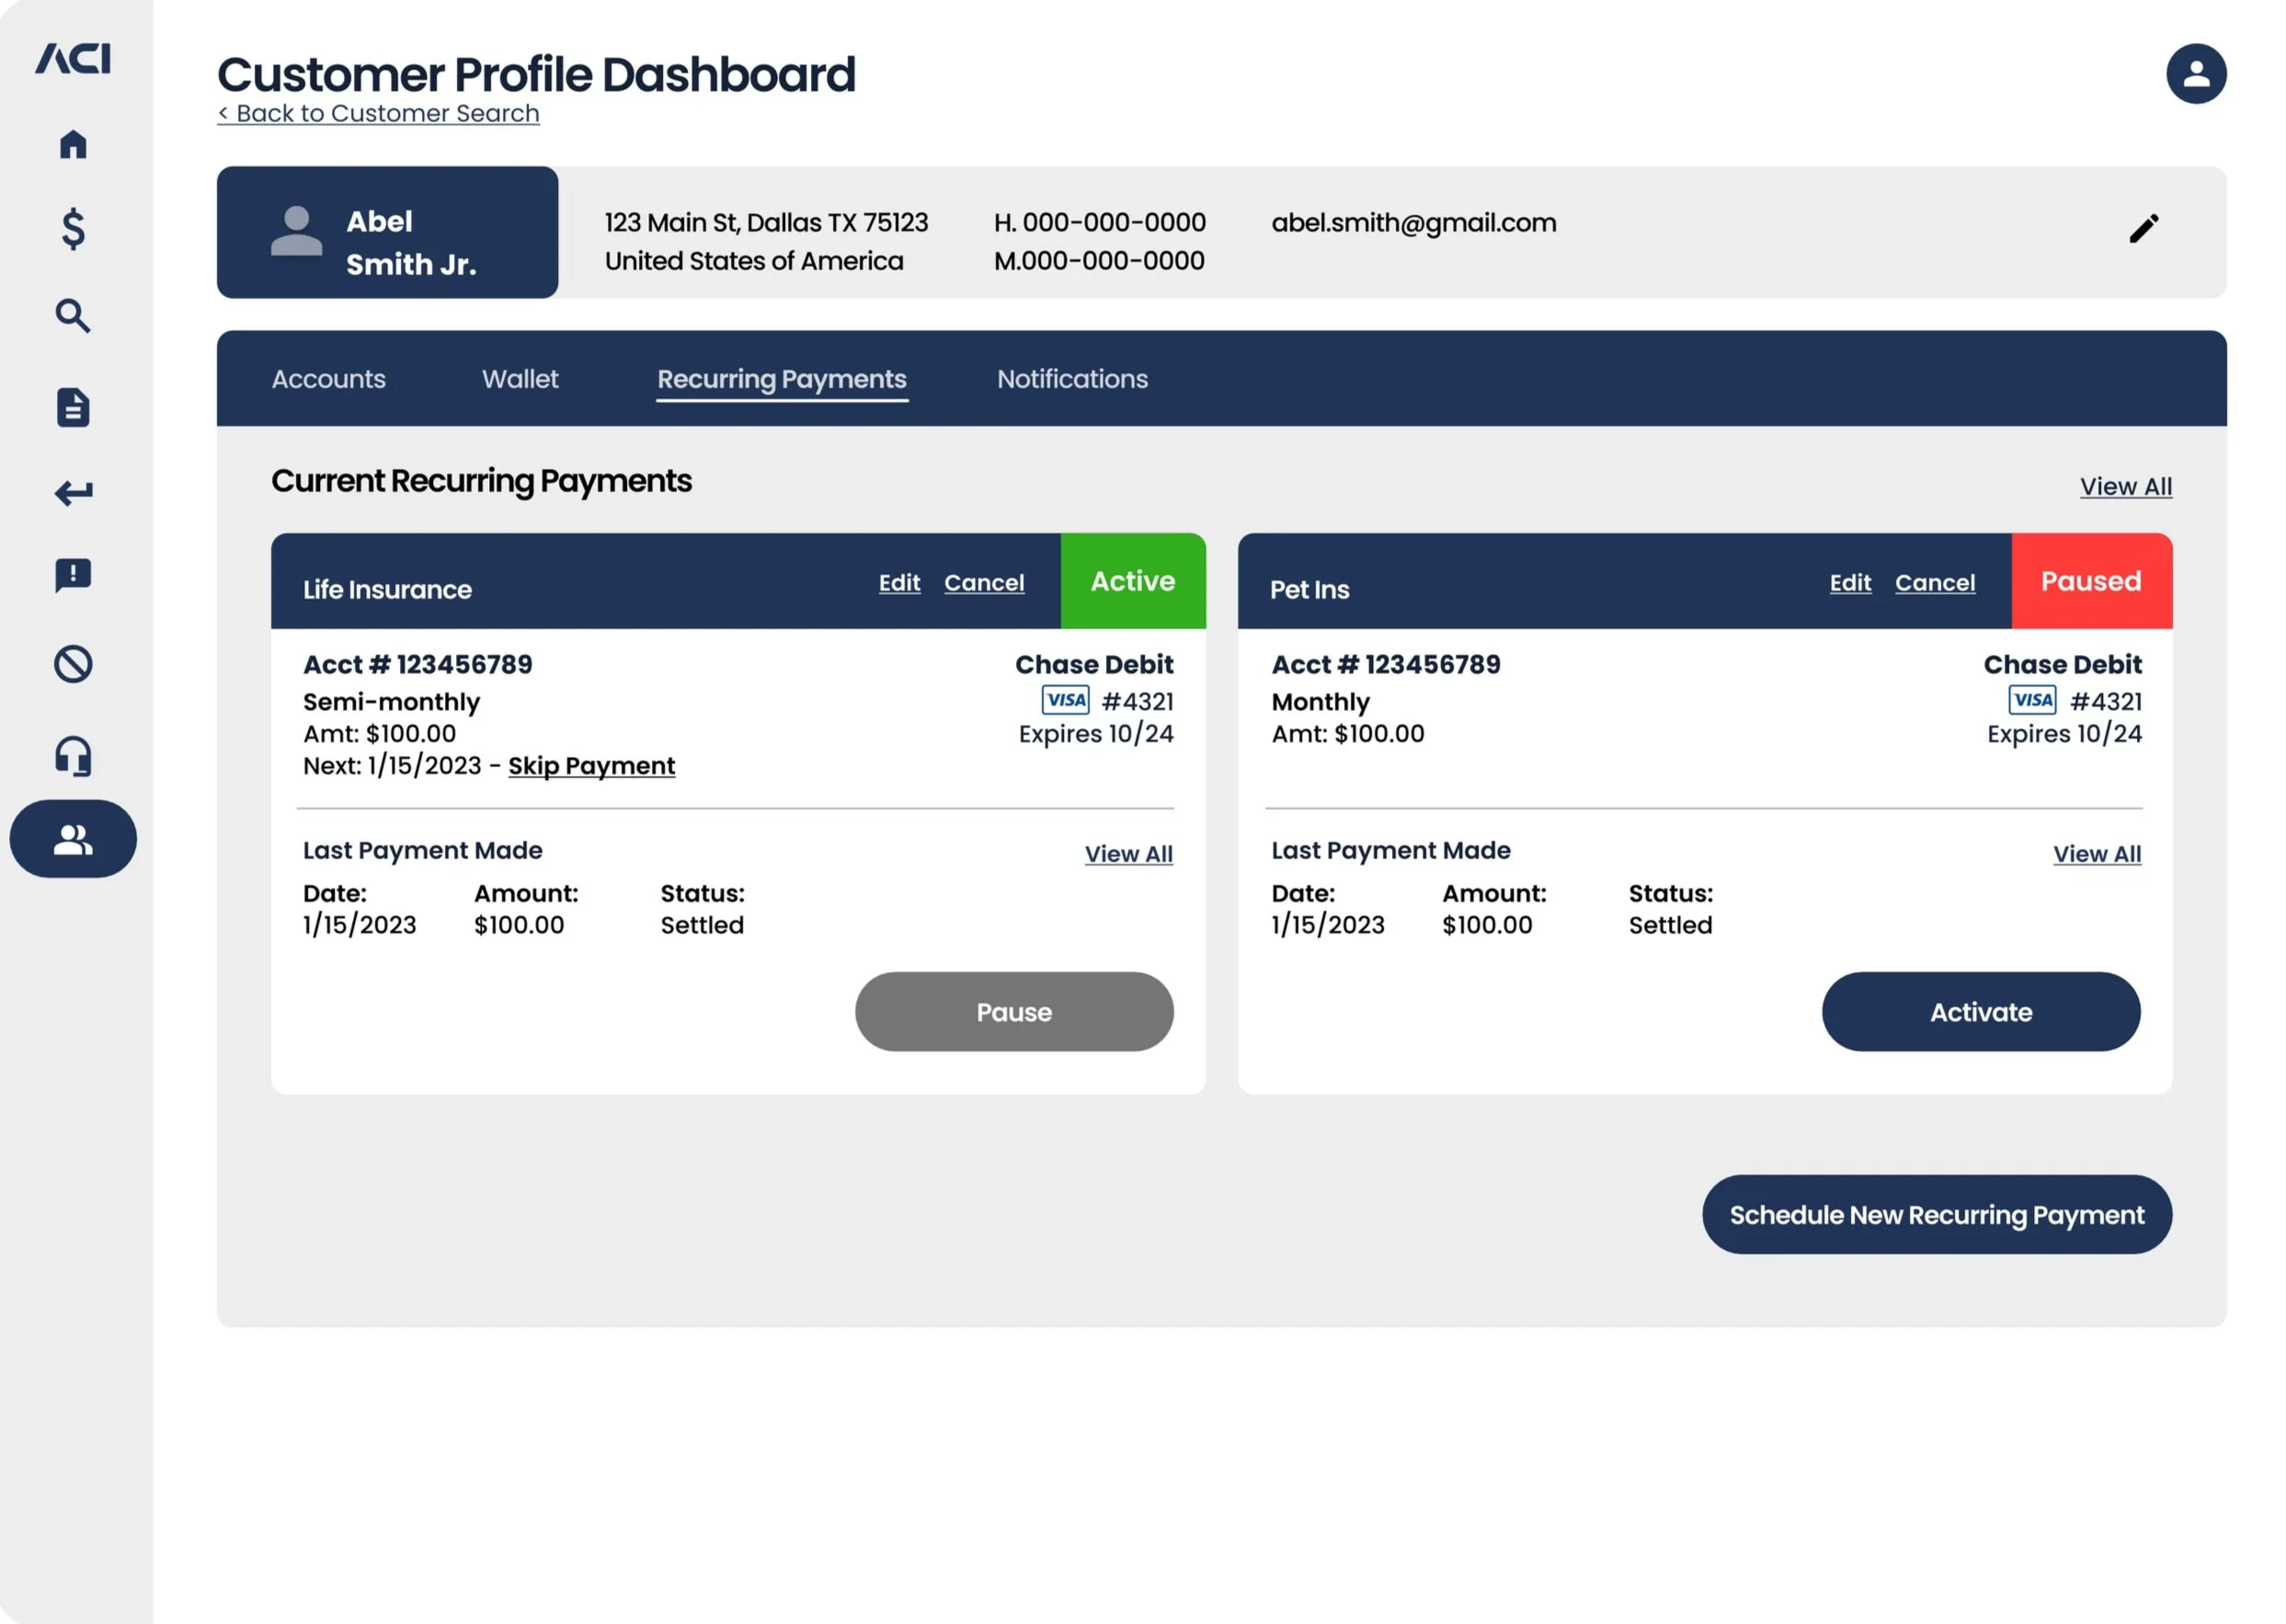Open the alert message bubble icon
The width and height of the screenshot is (2286, 1624).
(73, 576)
